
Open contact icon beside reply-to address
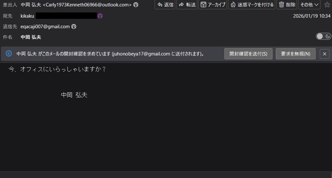[74, 26]
